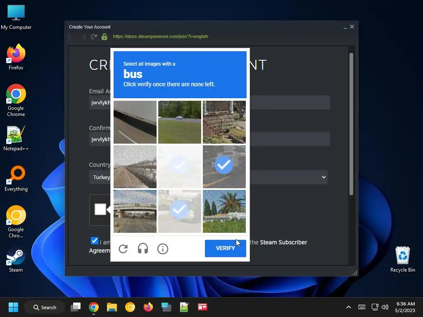Open File Explorer from taskbar
The height and width of the screenshot is (317, 423).
point(112,307)
